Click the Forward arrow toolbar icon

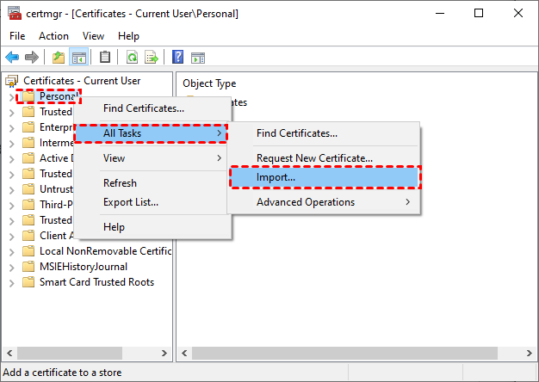tap(32, 57)
